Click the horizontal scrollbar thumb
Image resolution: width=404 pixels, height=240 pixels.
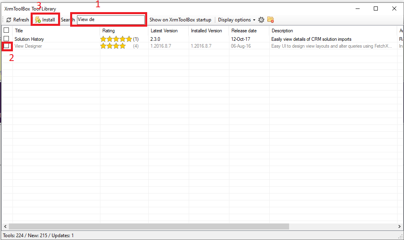(x=149, y=227)
